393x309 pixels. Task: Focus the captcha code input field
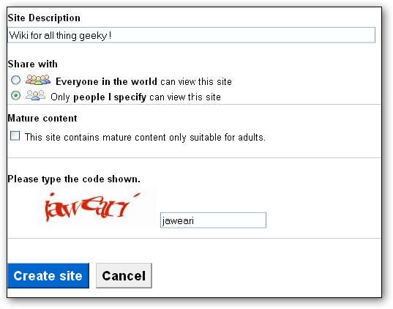[x=213, y=220]
